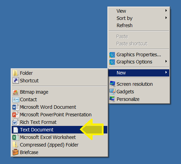The height and width of the screenshot is (164, 181).
Task: Click the PowerPoint presentation icon
Action: pos(16,115)
